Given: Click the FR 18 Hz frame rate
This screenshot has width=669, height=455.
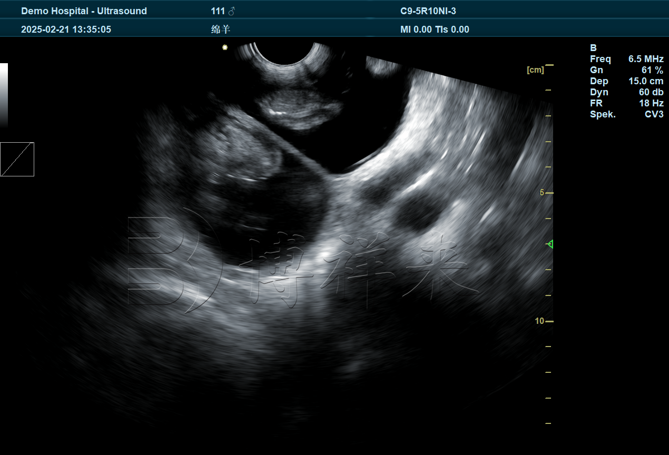Looking at the screenshot, I should click(x=626, y=103).
